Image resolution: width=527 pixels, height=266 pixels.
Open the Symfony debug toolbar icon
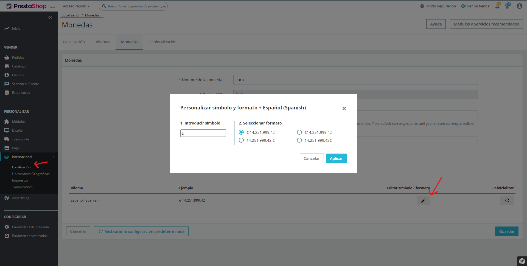coord(522,261)
